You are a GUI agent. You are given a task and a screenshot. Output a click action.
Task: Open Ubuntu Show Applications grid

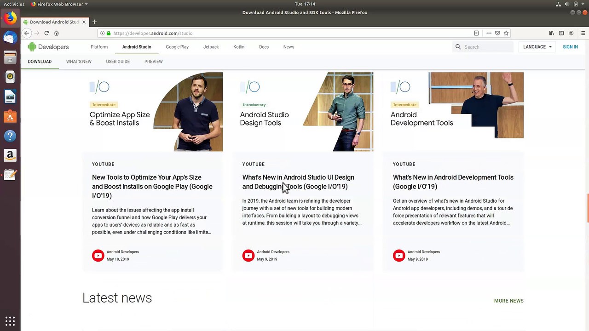10,321
